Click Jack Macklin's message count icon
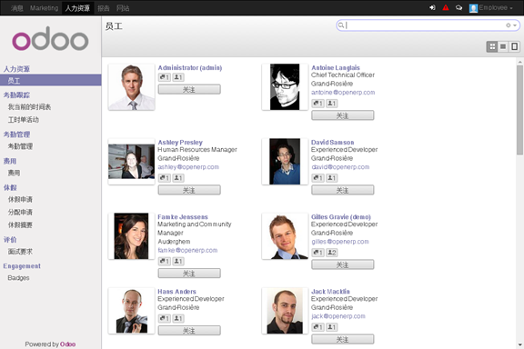The width and height of the screenshot is (524, 349). pos(317,327)
